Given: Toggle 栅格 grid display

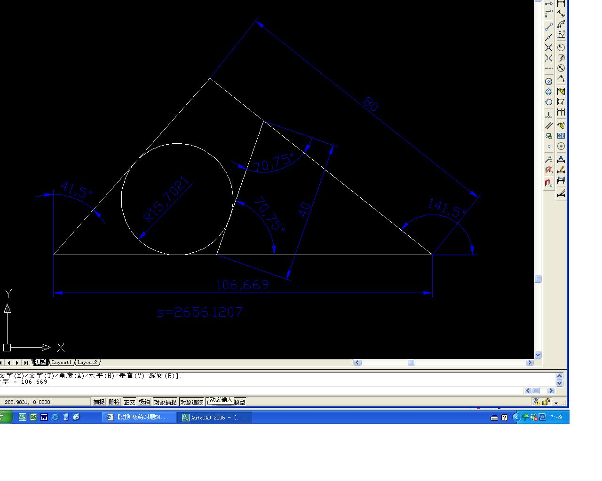Looking at the screenshot, I should 114,402.
